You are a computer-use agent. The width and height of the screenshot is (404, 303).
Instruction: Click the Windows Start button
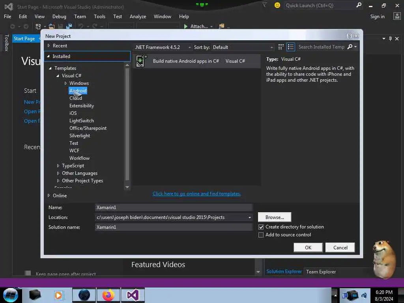[x=10, y=295]
